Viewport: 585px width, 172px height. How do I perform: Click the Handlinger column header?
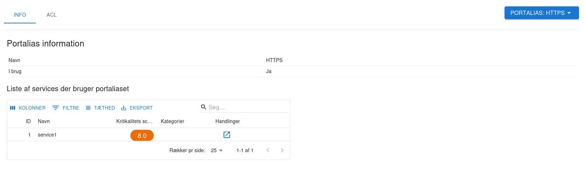coord(227,121)
